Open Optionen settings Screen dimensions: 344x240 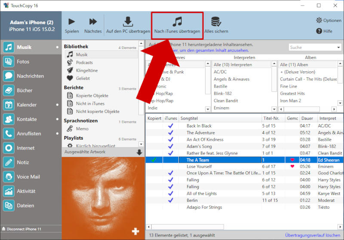click(x=329, y=20)
